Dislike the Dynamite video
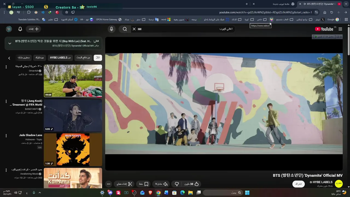The image size is (350, 197). (177, 184)
